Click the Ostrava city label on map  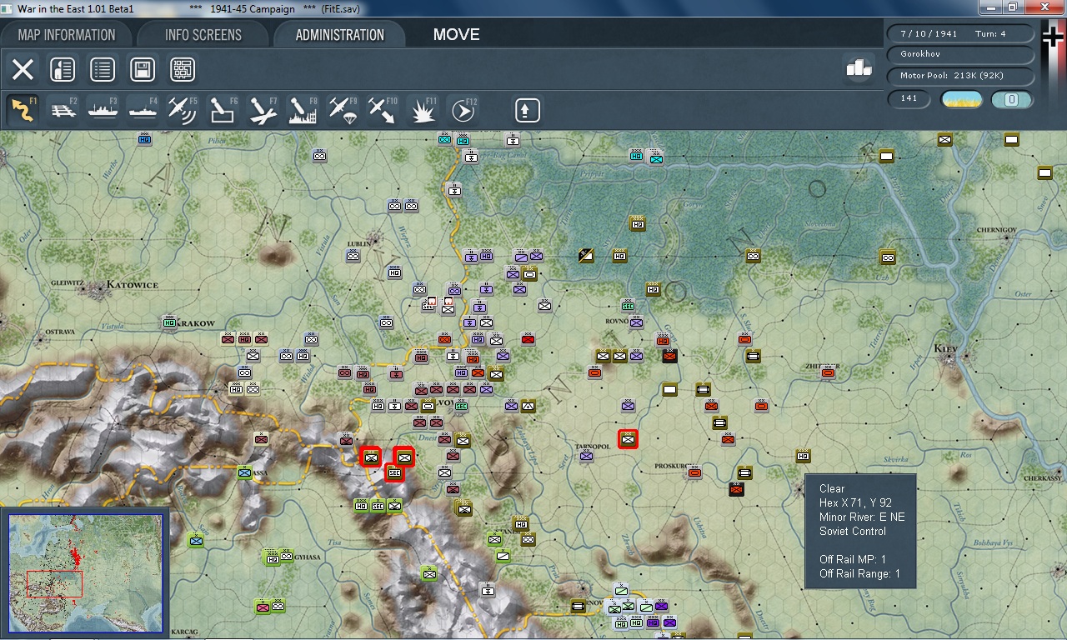point(60,332)
